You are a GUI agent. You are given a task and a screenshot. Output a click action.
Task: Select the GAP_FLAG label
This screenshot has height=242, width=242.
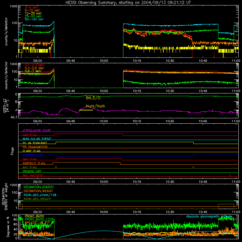(x=30, y=135)
